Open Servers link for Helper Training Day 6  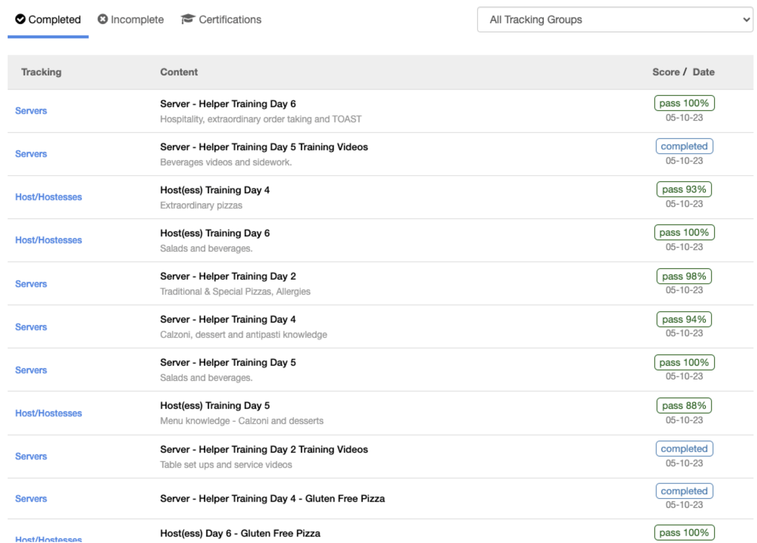(x=31, y=111)
